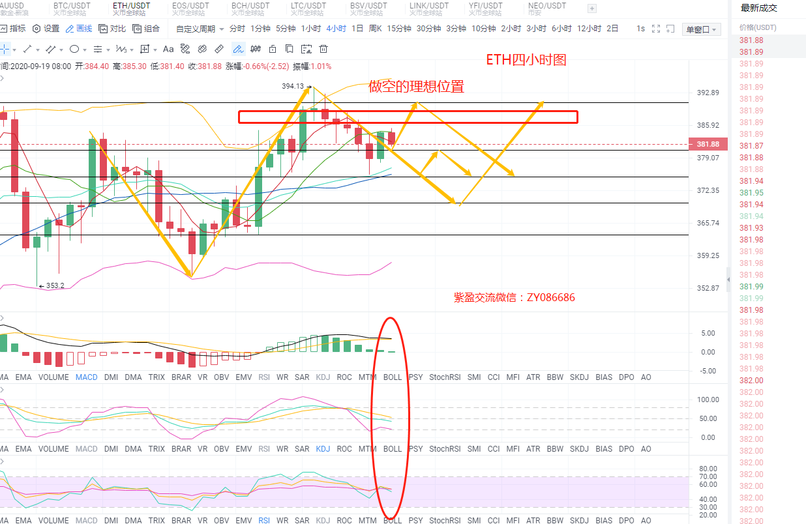Select the 1日 timeframe
The image size is (806, 524).
[x=357, y=29]
